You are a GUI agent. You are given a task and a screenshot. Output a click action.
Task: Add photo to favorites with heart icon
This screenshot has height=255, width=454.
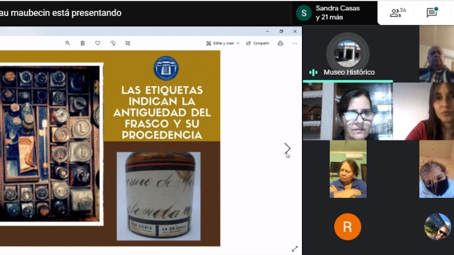click(x=98, y=43)
